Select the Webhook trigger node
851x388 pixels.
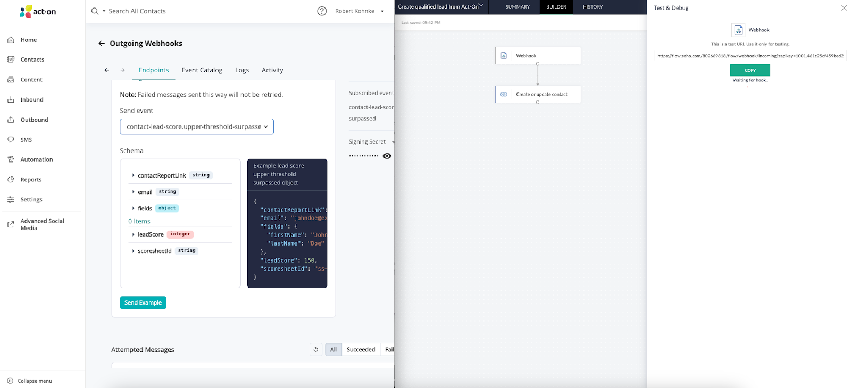click(x=538, y=56)
